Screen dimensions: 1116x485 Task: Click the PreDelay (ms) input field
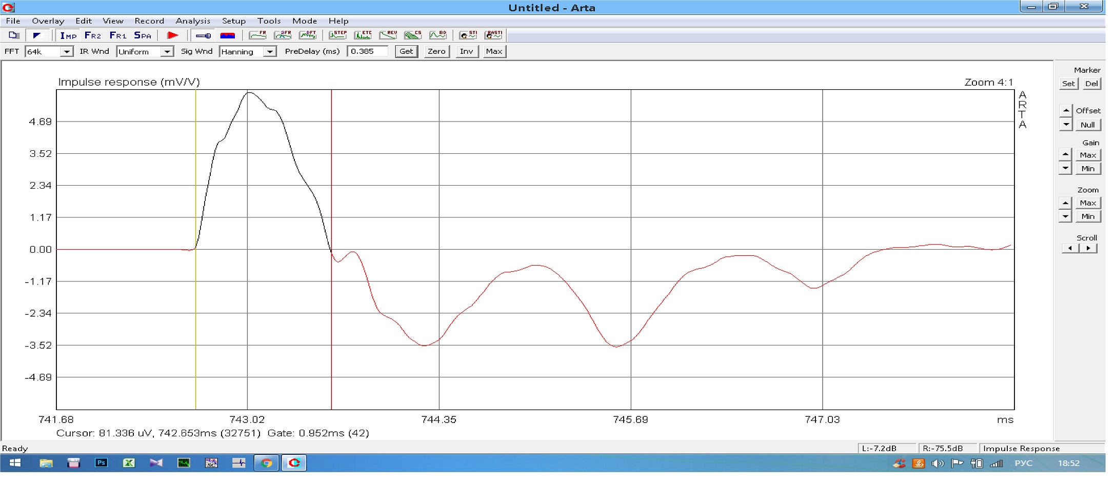coord(367,51)
